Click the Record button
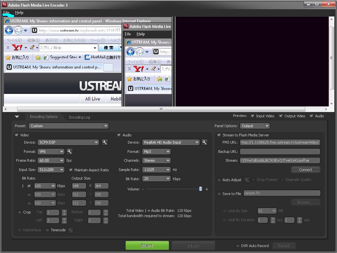The height and width of the screenshot is (253, 337). (x=284, y=246)
